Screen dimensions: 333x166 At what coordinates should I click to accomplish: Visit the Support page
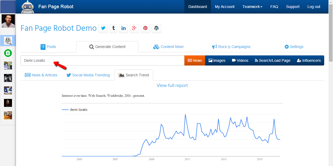293,7
